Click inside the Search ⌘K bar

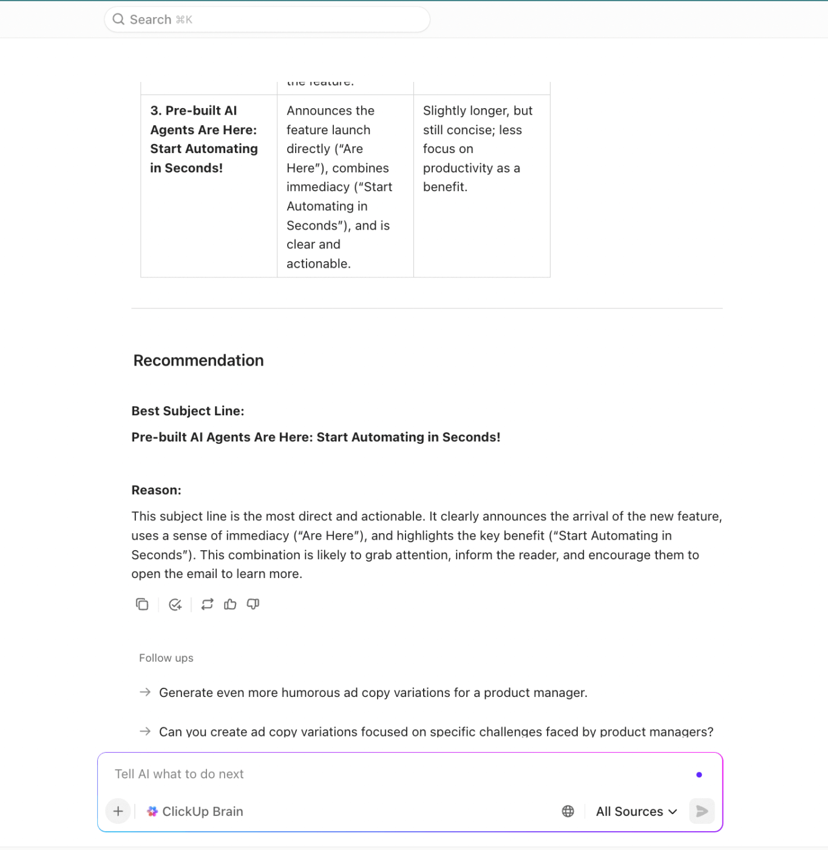(267, 19)
